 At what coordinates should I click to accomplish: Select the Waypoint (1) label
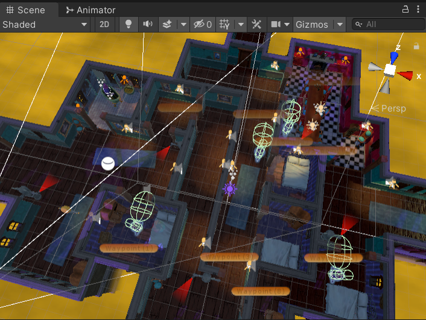tap(129, 248)
